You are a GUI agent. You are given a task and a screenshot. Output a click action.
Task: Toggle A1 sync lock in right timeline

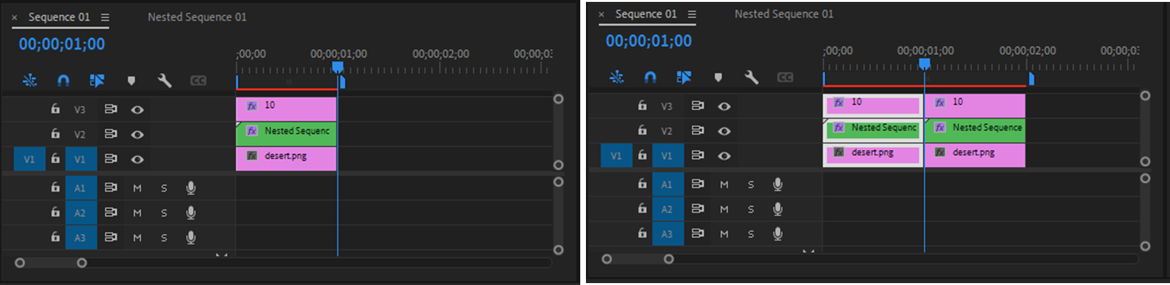[697, 184]
